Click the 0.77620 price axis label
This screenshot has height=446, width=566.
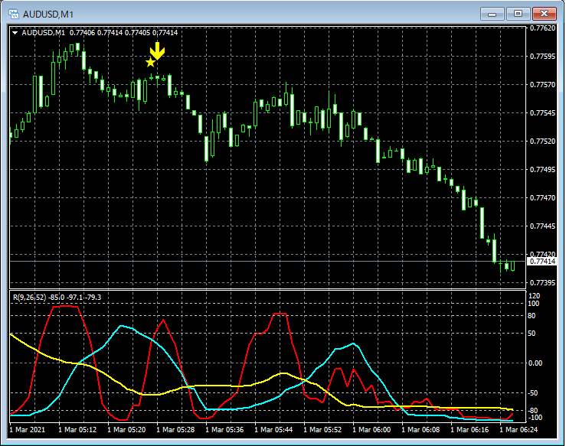pos(542,28)
